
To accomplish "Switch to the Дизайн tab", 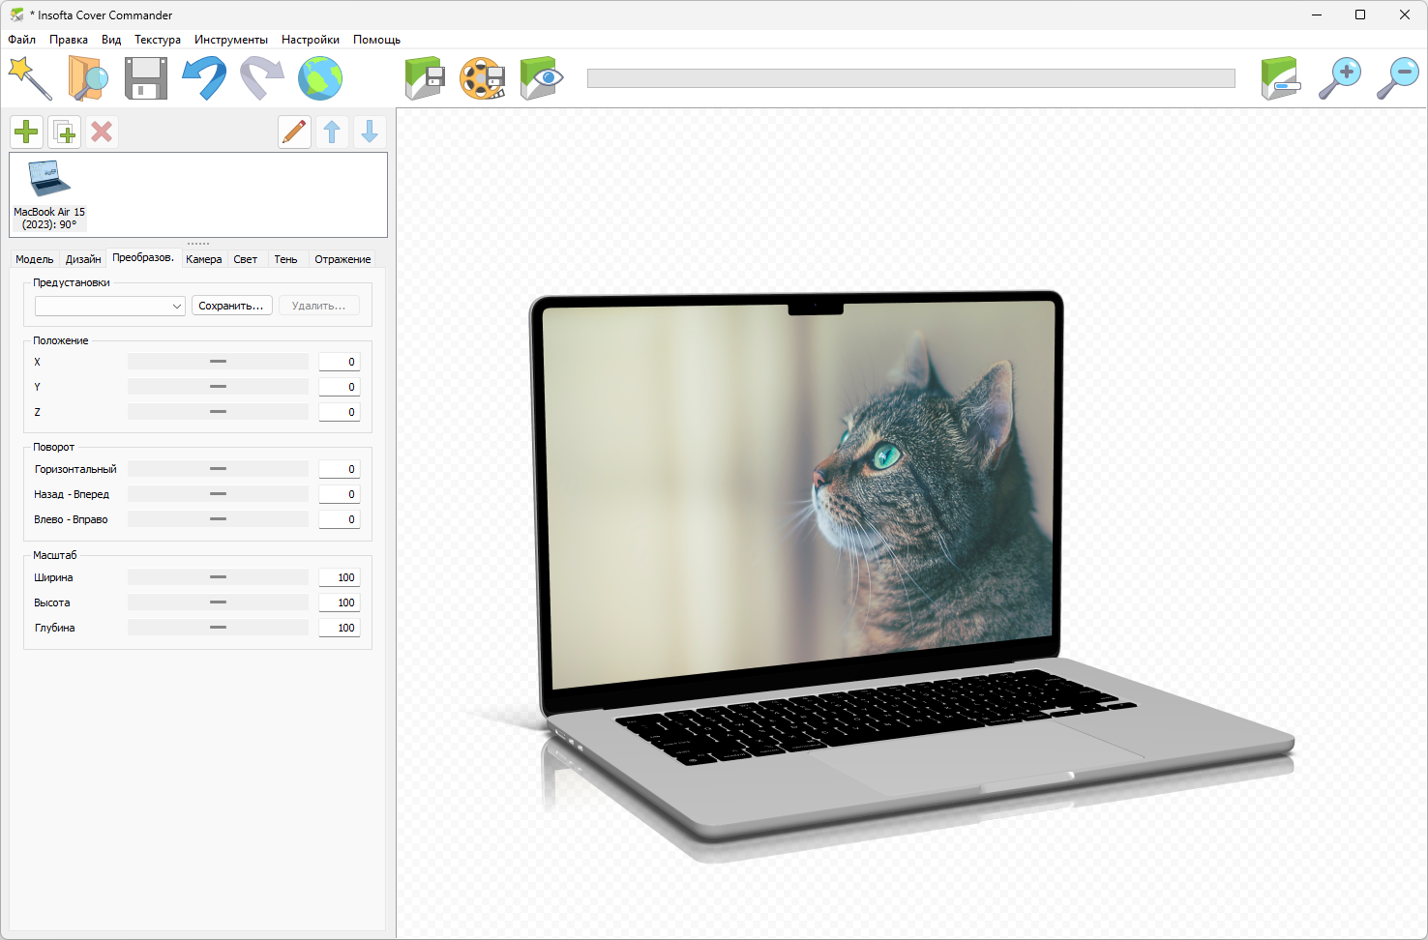I will click(x=83, y=259).
